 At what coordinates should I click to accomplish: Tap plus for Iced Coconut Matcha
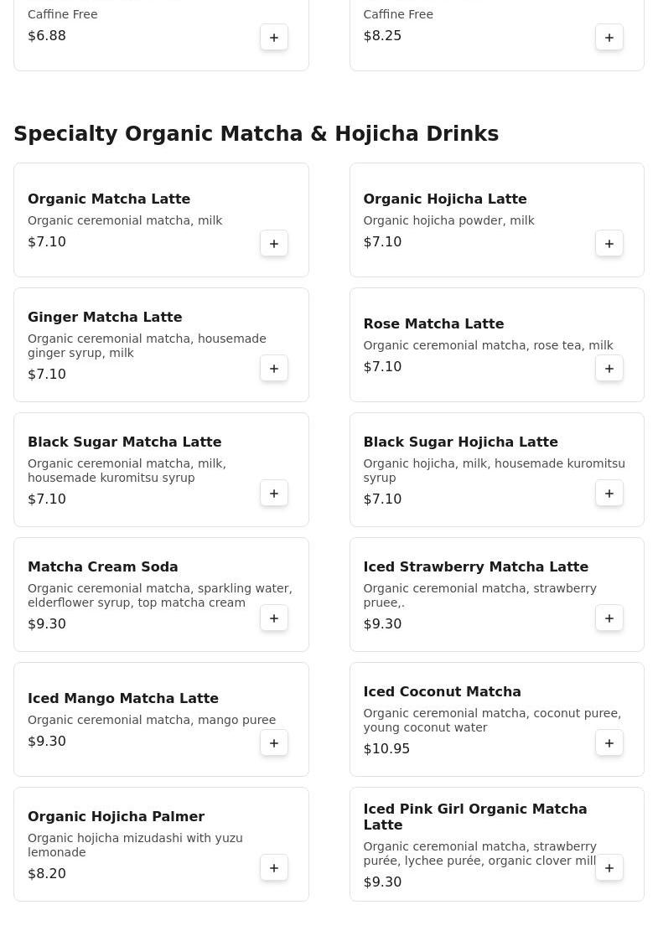click(x=609, y=743)
